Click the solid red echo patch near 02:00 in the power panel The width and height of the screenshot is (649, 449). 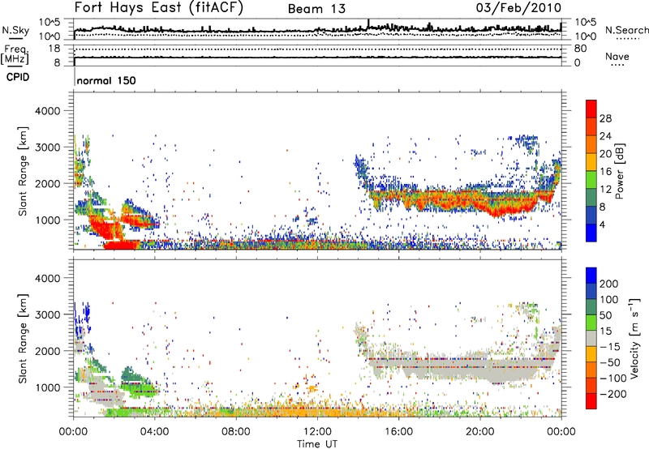coord(120,246)
